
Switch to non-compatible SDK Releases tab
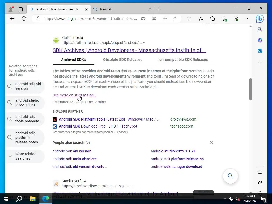coord(182,59)
